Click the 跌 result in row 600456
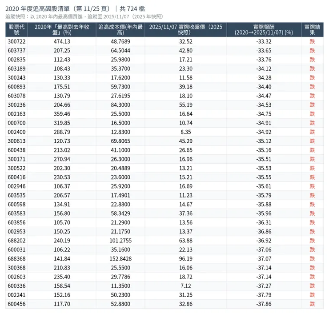This screenshot has width=329, height=314. [312, 304]
